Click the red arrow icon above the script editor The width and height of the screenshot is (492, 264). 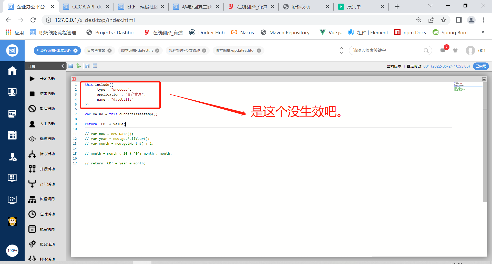[x=74, y=79]
